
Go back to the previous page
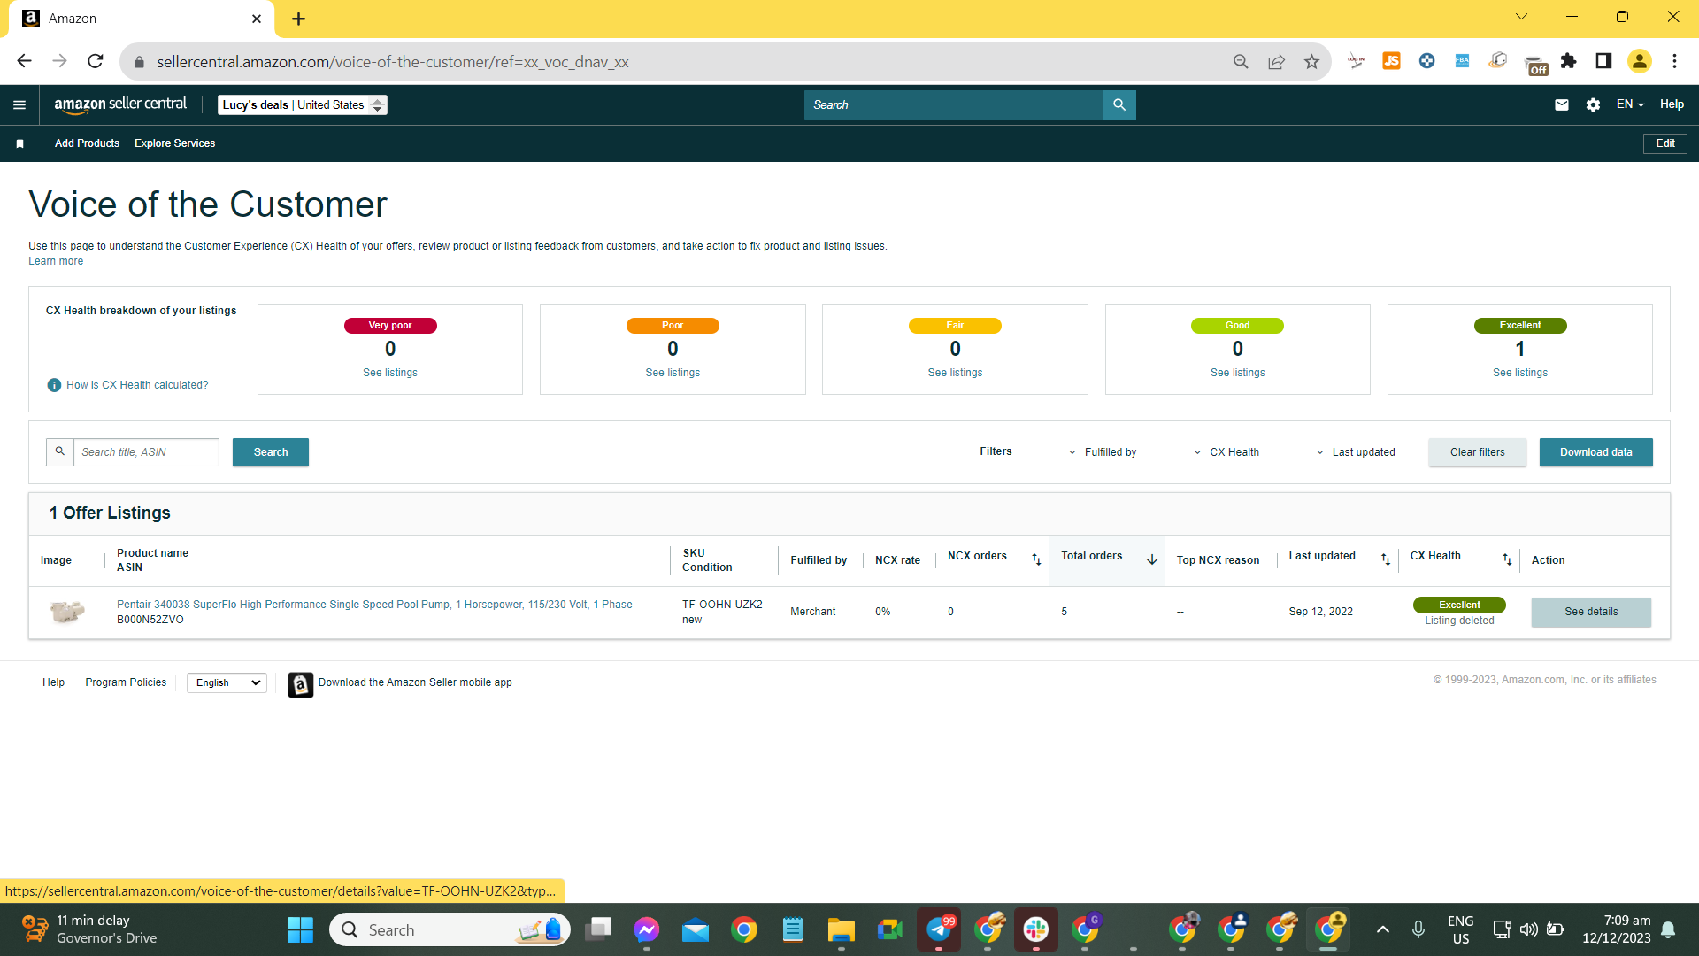[x=24, y=61]
